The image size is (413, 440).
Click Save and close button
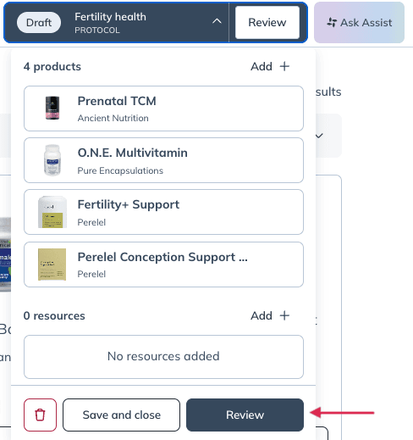coord(121,415)
